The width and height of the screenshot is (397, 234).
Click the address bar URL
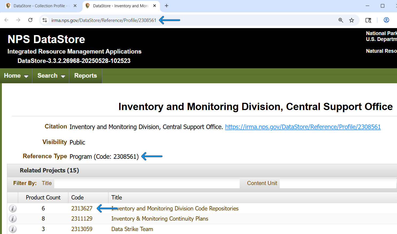click(104, 20)
